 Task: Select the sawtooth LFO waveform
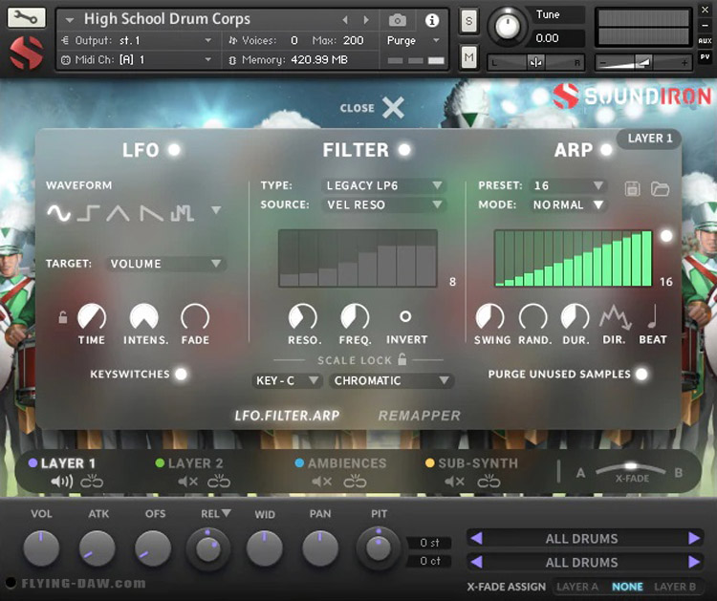(x=151, y=213)
